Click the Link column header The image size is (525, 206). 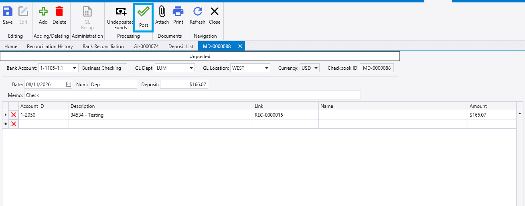[x=286, y=106]
